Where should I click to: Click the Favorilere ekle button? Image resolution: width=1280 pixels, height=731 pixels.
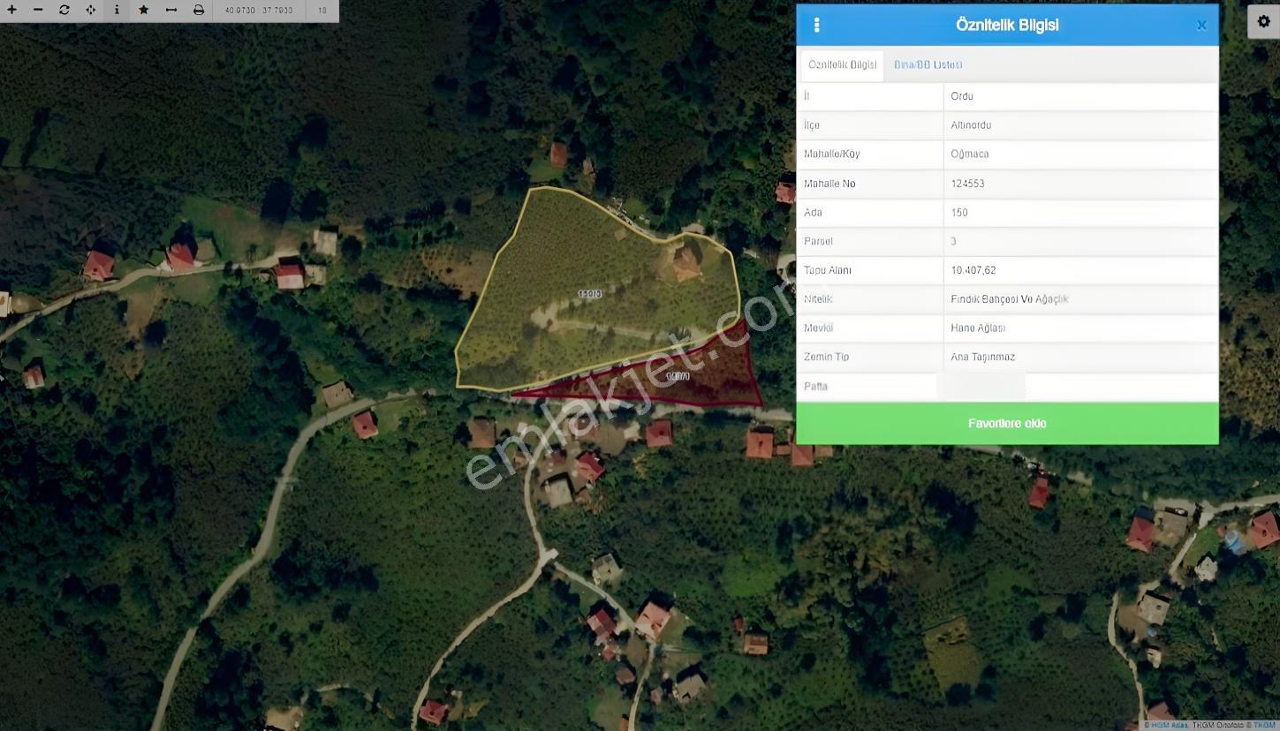1007,423
